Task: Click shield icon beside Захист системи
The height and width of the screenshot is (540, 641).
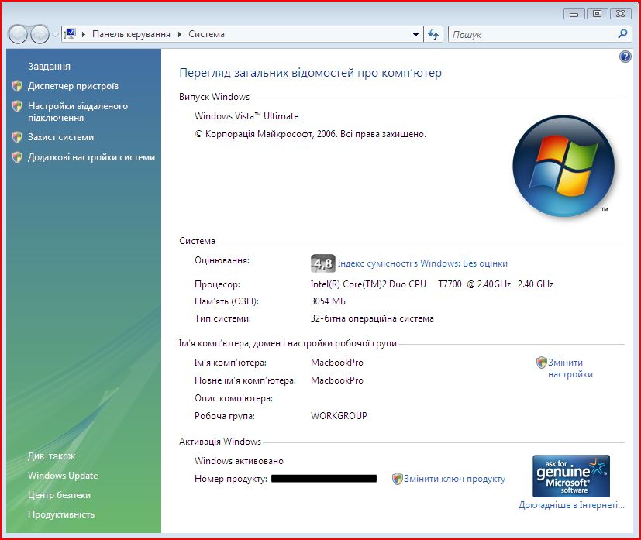Action: click(17, 137)
